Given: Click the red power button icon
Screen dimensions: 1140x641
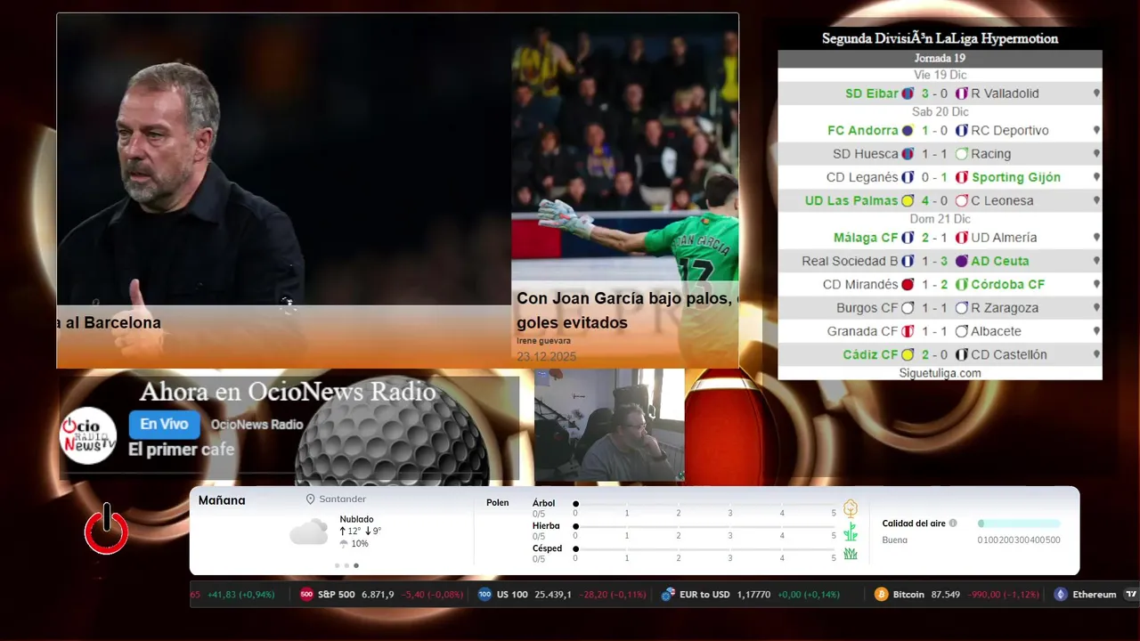Looking at the screenshot, I should click(x=106, y=530).
